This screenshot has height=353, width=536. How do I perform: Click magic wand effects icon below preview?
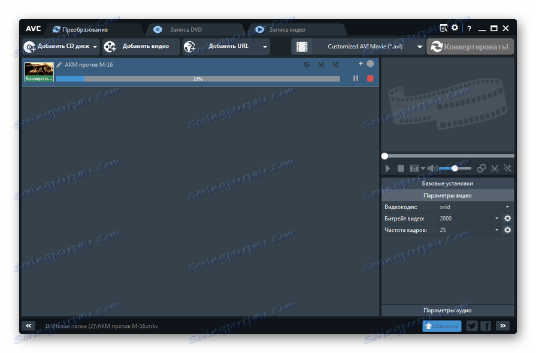(508, 168)
